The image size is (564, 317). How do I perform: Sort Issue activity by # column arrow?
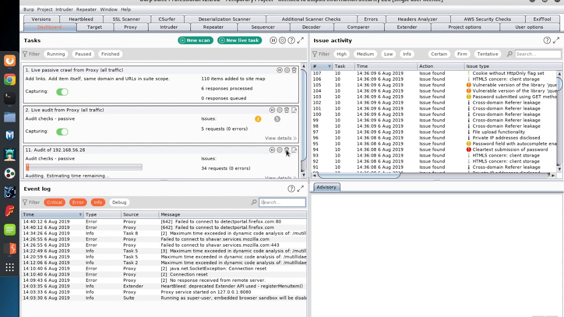[x=329, y=66]
